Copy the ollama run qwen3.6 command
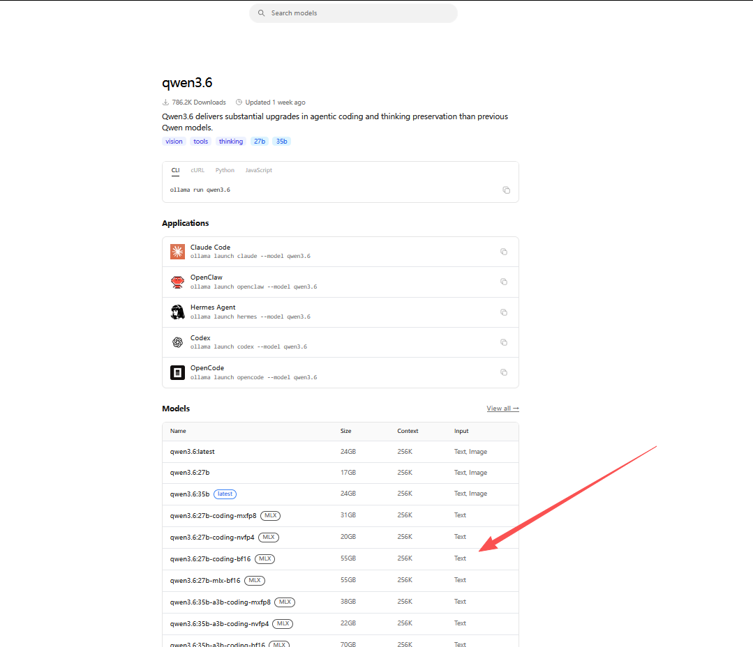The width and height of the screenshot is (753, 647). coord(506,190)
